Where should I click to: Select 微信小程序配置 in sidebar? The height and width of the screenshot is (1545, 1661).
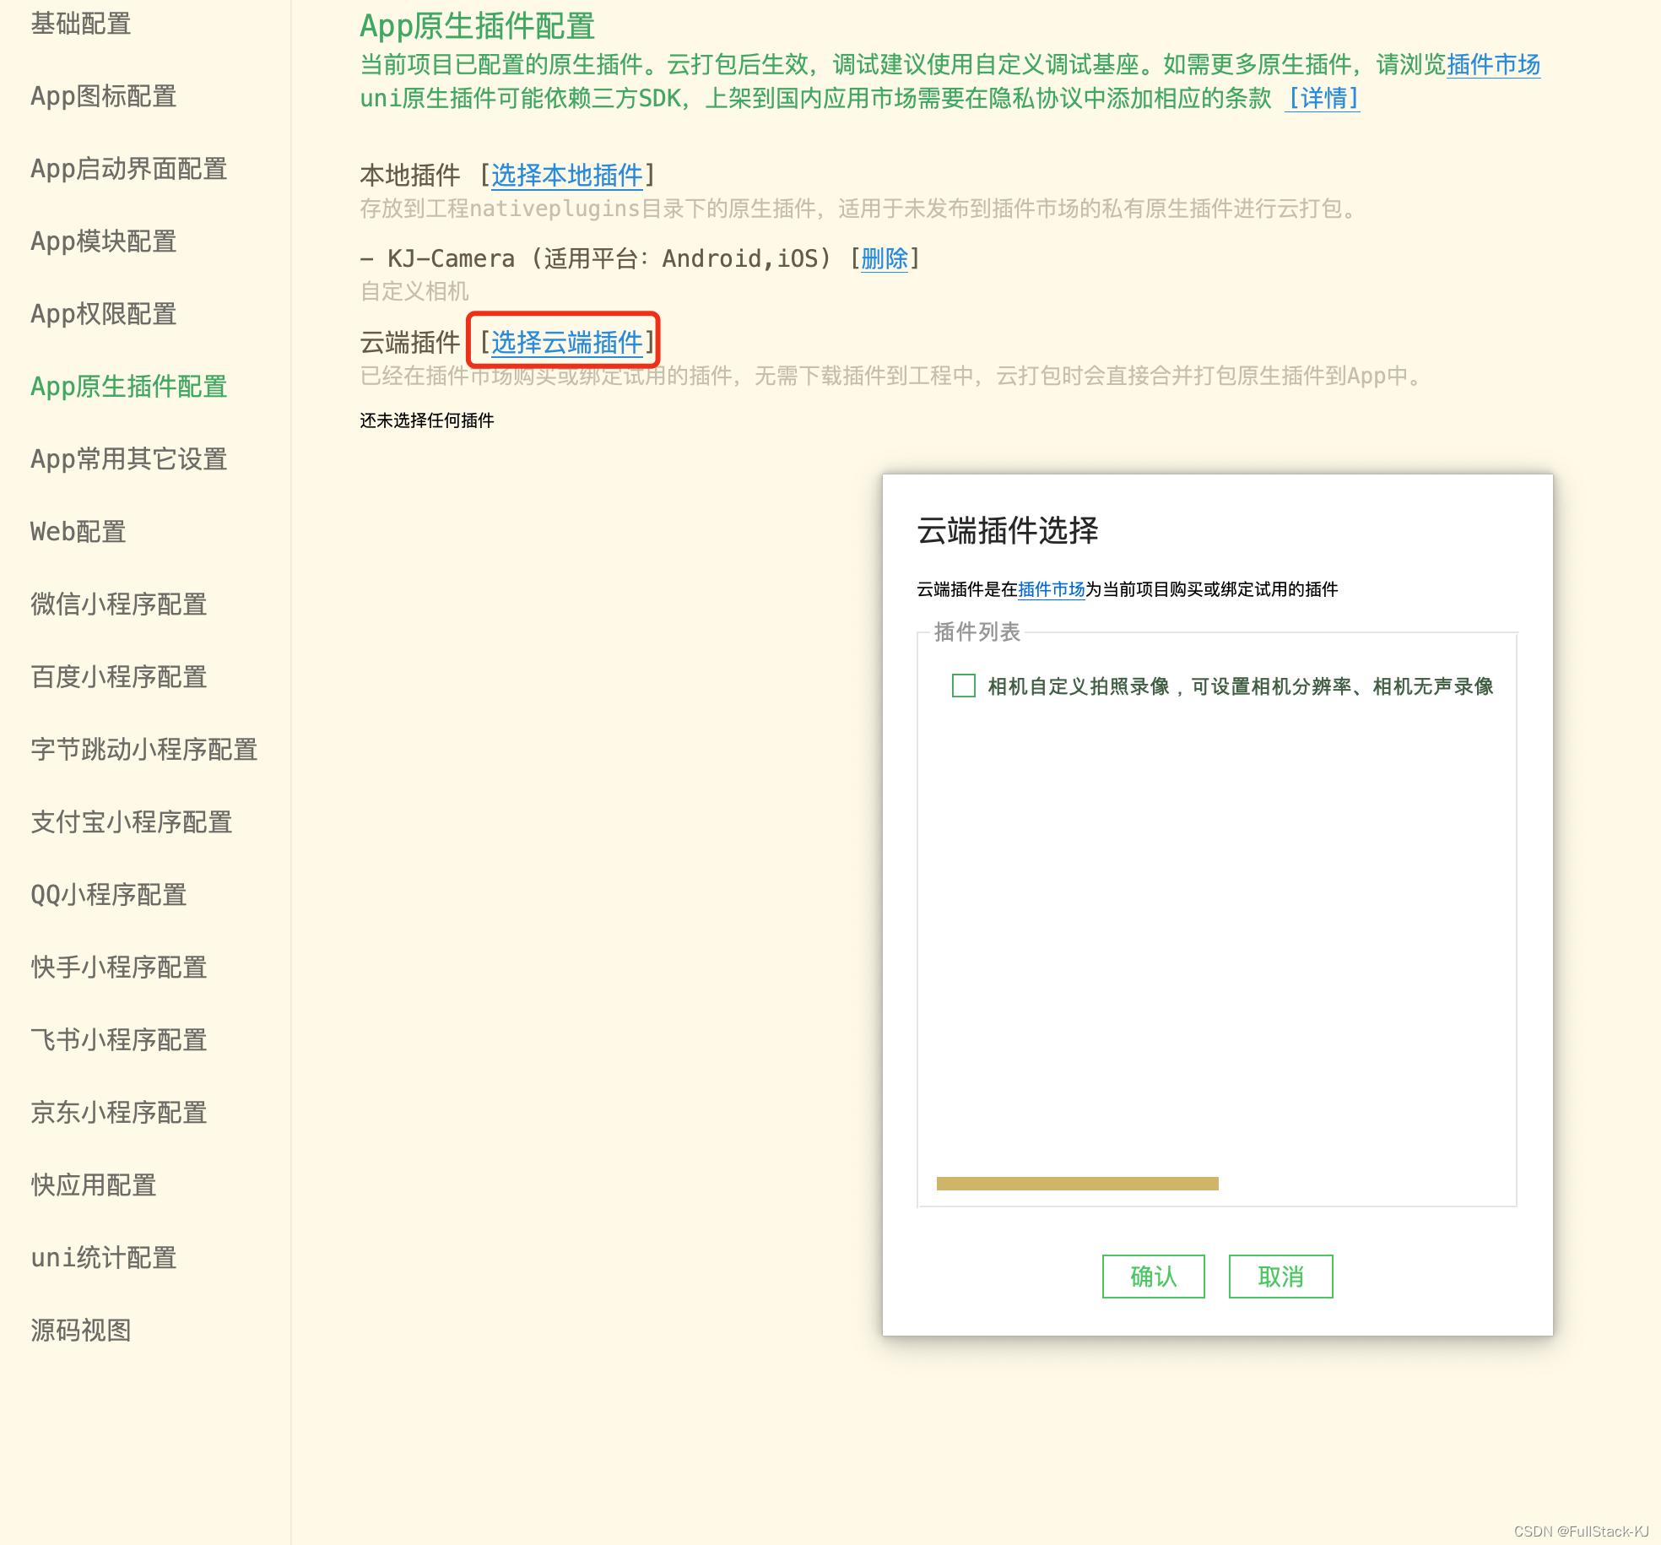[119, 604]
